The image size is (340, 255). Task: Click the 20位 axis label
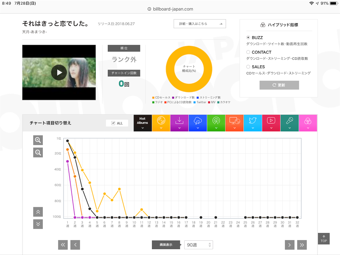(x=58, y=153)
